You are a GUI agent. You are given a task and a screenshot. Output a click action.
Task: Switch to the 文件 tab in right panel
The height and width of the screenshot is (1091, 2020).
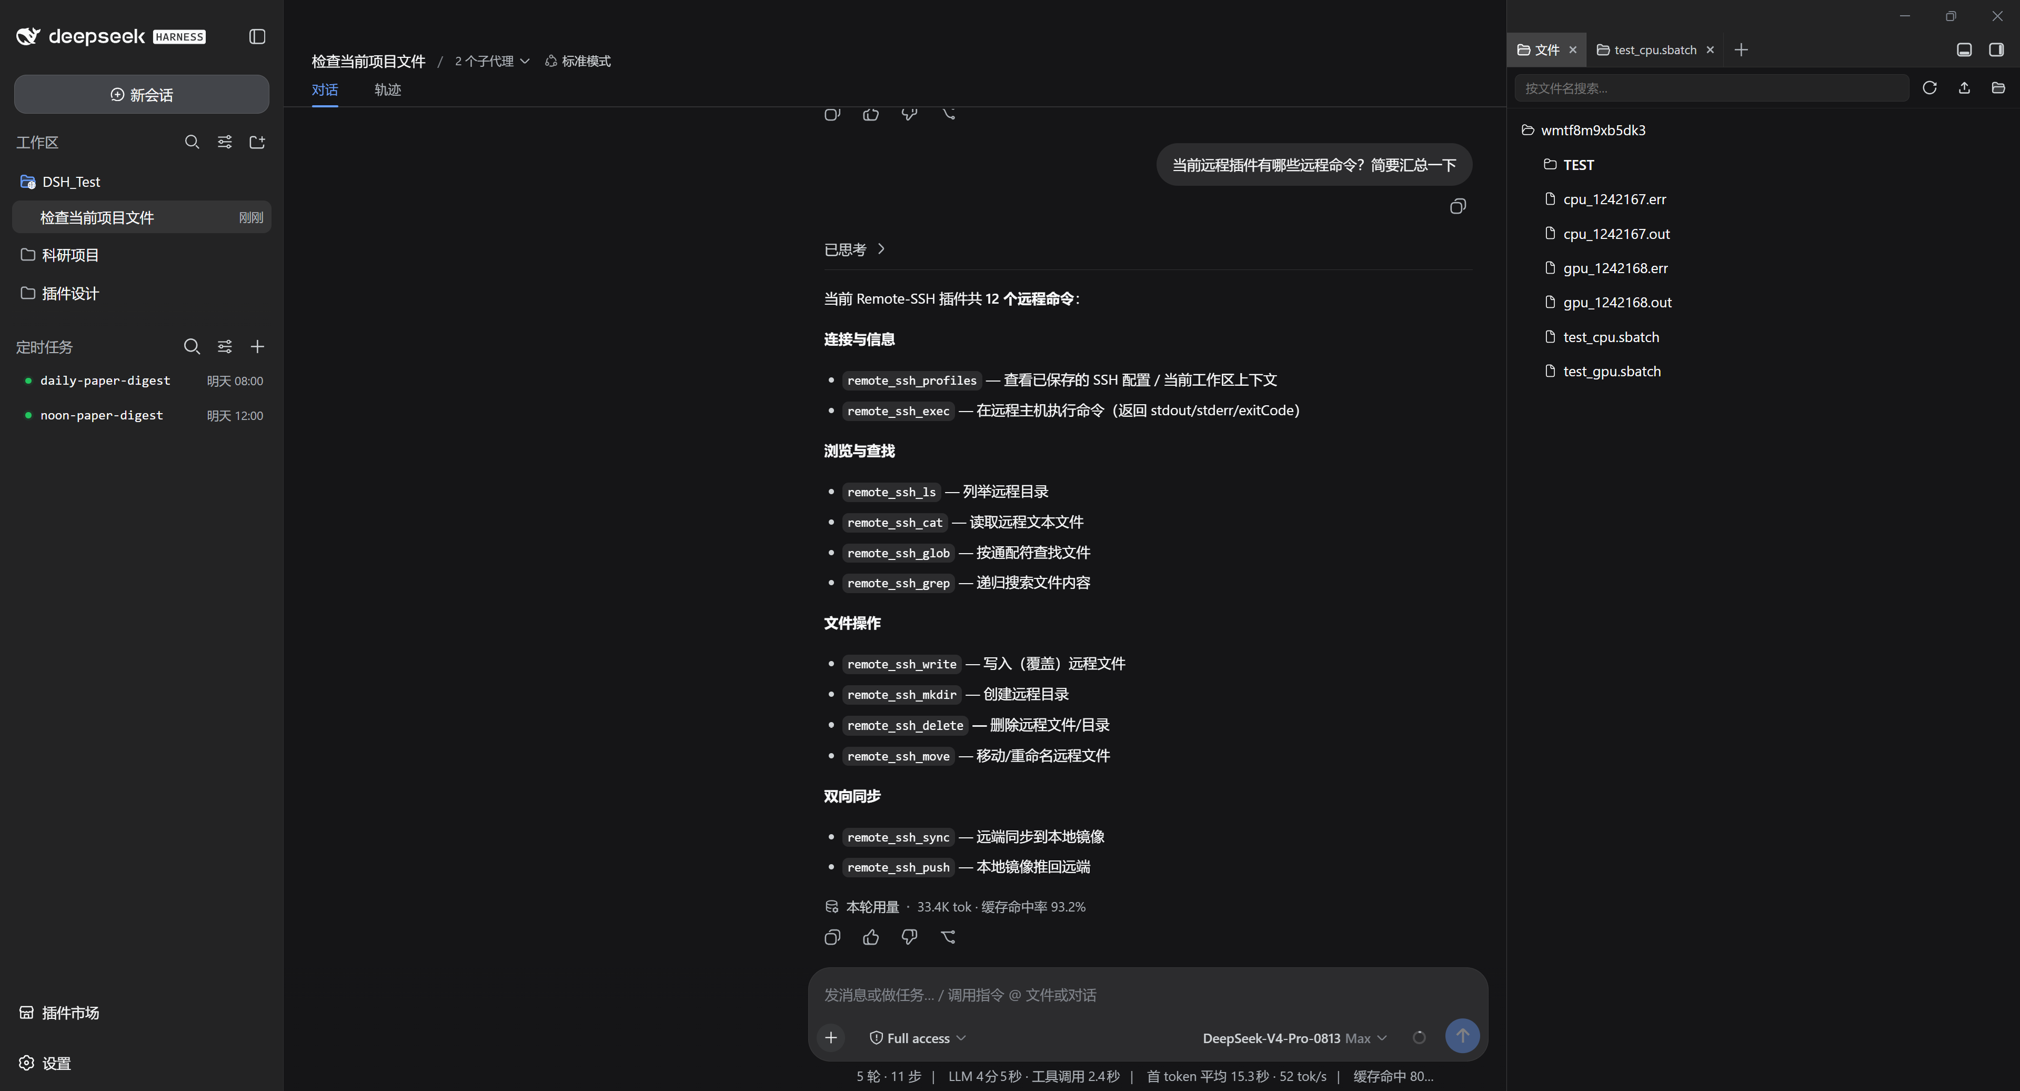[1539, 49]
